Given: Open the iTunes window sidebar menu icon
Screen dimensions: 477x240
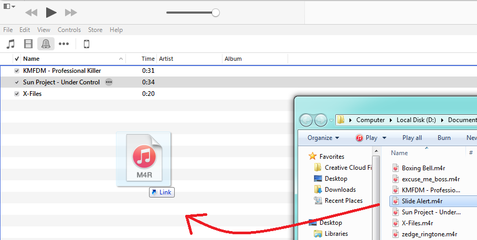Looking at the screenshot, I should tap(9, 6).
